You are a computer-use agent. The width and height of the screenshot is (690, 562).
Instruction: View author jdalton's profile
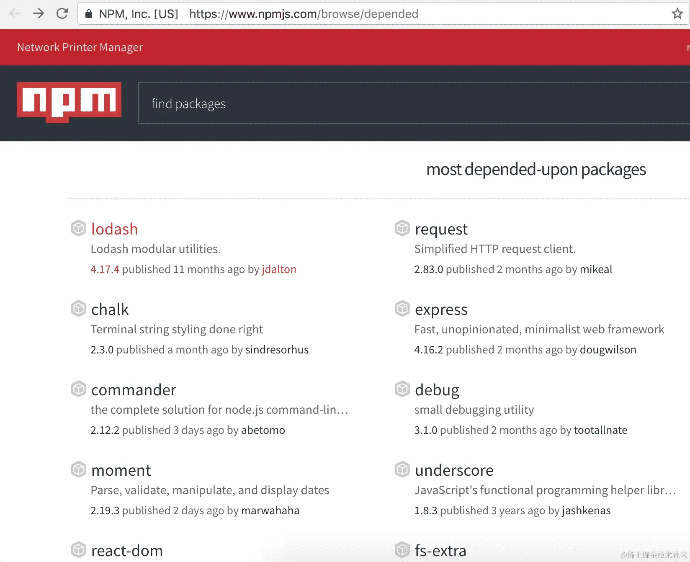(x=279, y=269)
